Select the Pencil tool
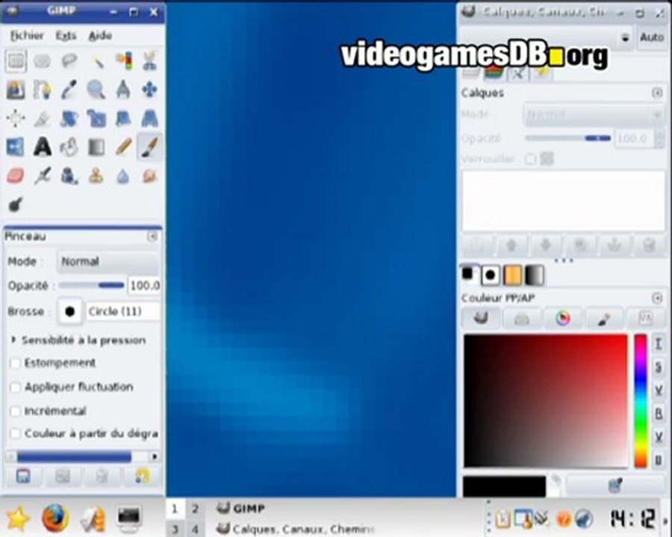The width and height of the screenshot is (672, 537). pos(123,148)
